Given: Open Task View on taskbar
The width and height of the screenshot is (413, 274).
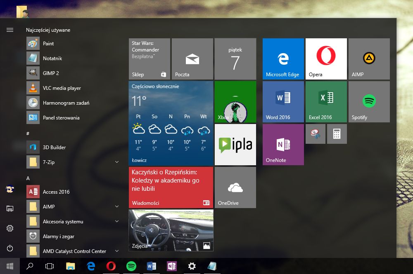Looking at the screenshot, I should pos(50,266).
